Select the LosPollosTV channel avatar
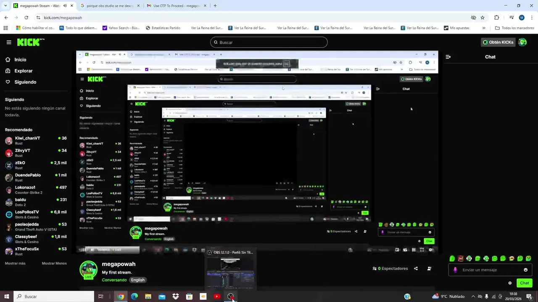 click(9, 214)
